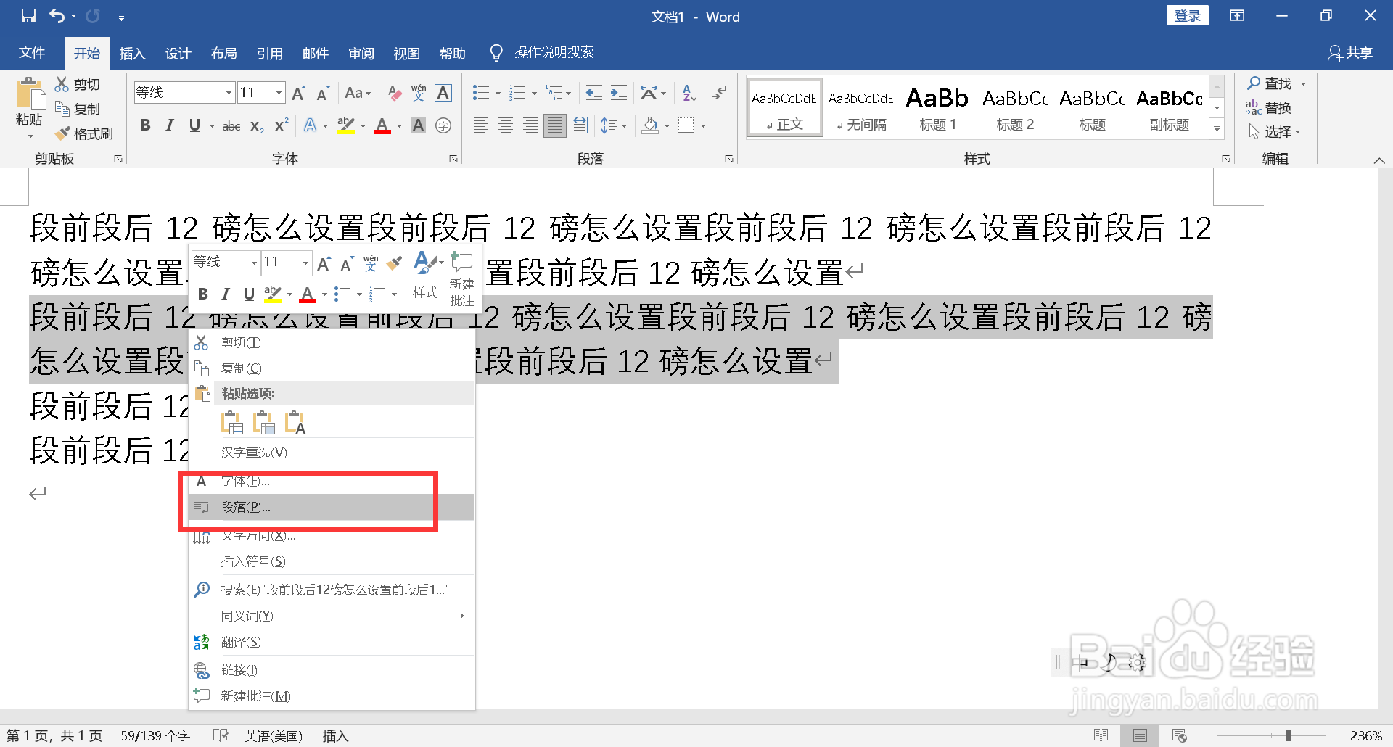Click the Center alignment icon in ribbon
This screenshot has height=747, width=1393.
click(506, 126)
